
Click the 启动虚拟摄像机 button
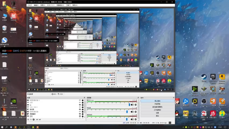(157, 107)
